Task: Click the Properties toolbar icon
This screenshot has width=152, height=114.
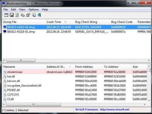Action: pos(28,15)
